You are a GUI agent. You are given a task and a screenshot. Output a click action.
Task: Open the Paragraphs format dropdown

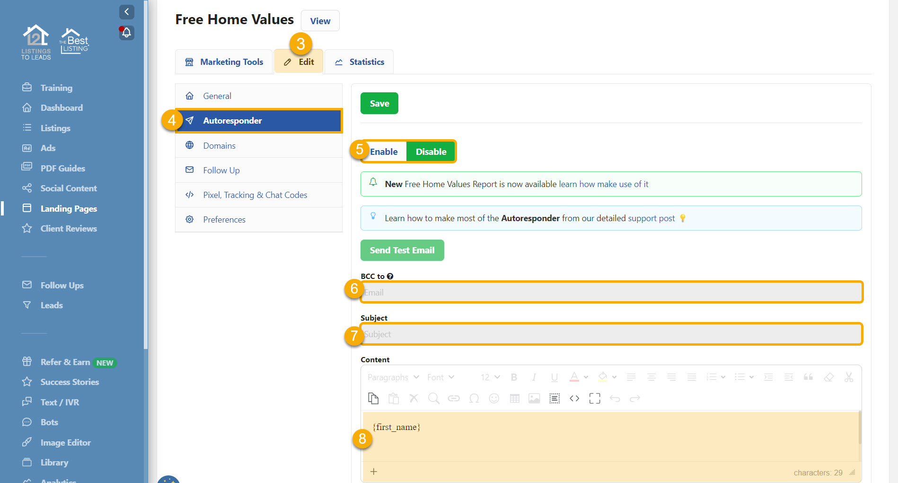(393, 377)
